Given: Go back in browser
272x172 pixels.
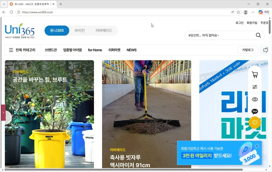Looking at the screenshot, I should pyautogui.click(x=4, y=12).
